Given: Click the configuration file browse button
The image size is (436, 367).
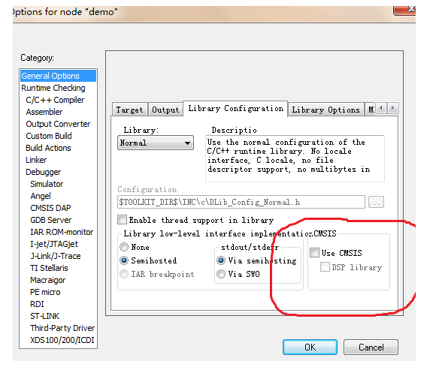Looking at the screenshot, I should click(376, 202).
